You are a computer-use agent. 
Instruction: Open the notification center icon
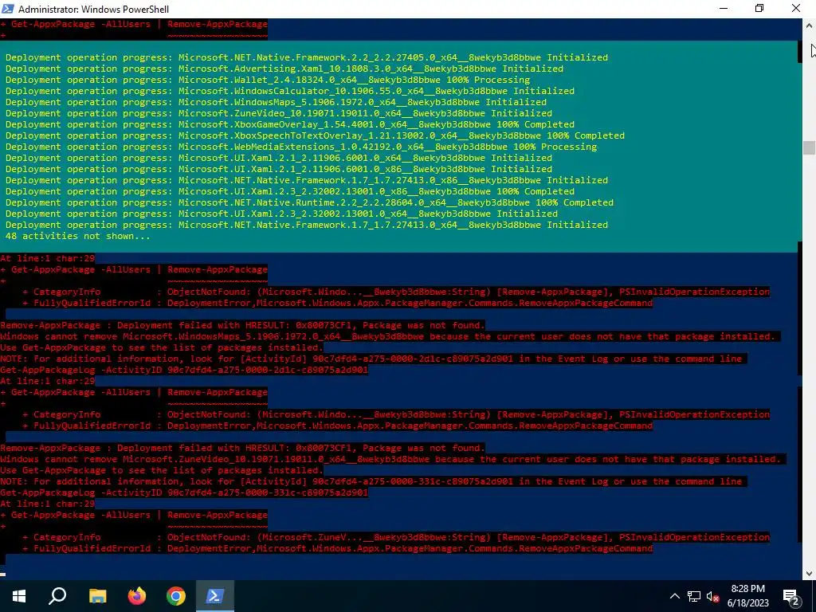[x=791, y=596]
